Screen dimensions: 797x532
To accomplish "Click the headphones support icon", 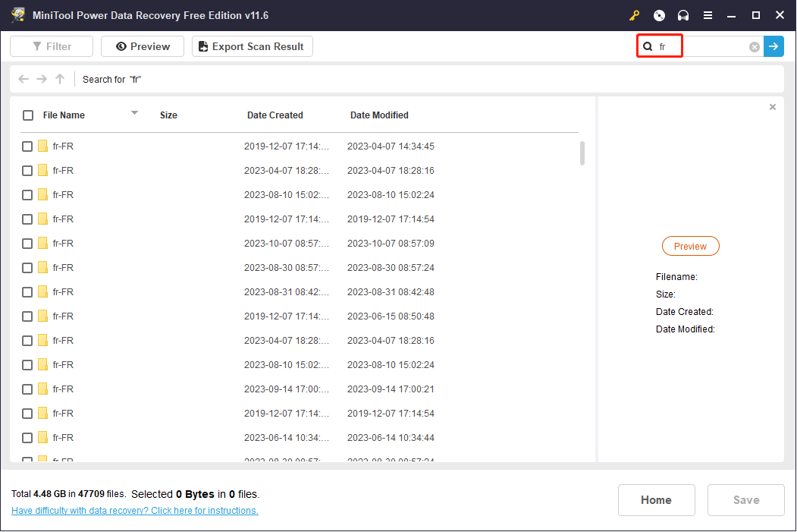I will point(683,15).
